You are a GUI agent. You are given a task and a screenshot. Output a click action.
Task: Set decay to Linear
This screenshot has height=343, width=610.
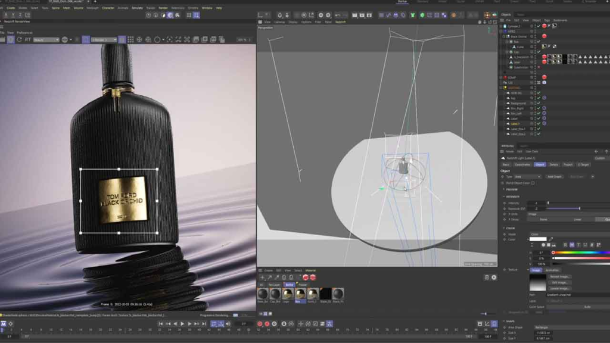577,219
